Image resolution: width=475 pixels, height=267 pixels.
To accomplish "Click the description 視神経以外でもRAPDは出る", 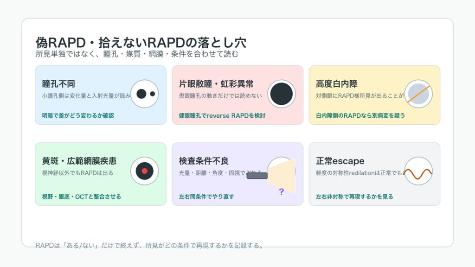I will coord(77,173).
